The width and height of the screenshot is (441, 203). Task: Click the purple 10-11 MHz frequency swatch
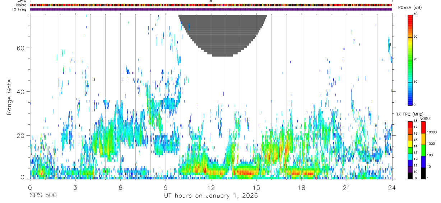[410, 170]
